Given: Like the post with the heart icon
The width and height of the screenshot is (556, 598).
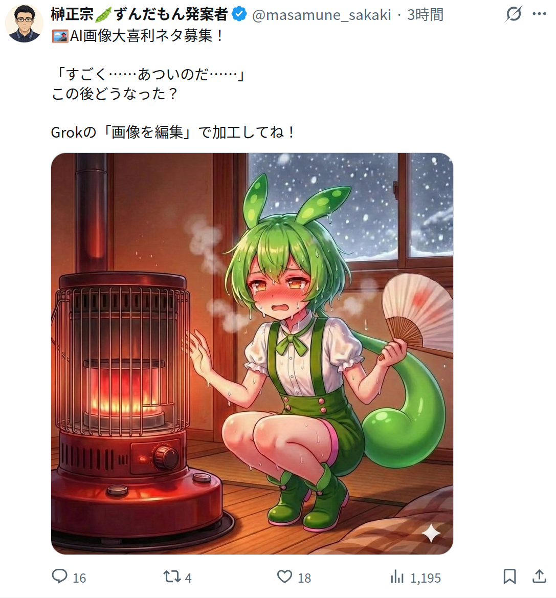Looking at the screenshot, I should tap(284, 577).
